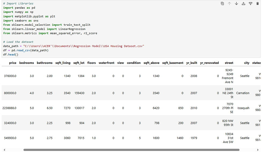Select the Carnation city cell

[x=243, y=93]
